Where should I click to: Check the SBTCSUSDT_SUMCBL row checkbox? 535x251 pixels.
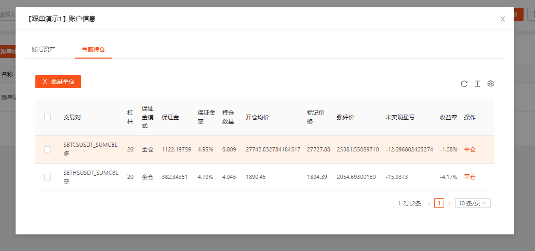(x=47, y=149)
